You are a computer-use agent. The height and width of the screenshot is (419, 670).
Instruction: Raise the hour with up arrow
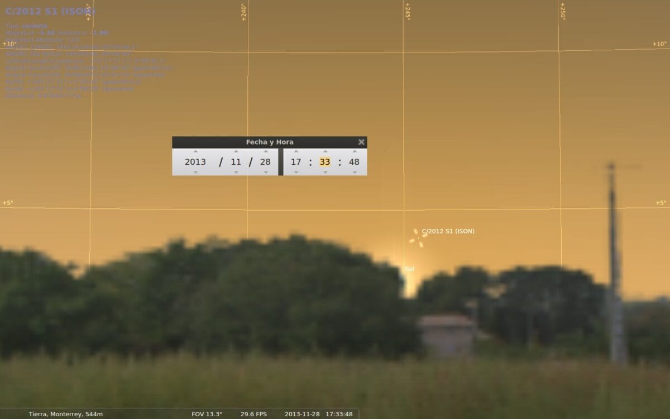point(296,151)
